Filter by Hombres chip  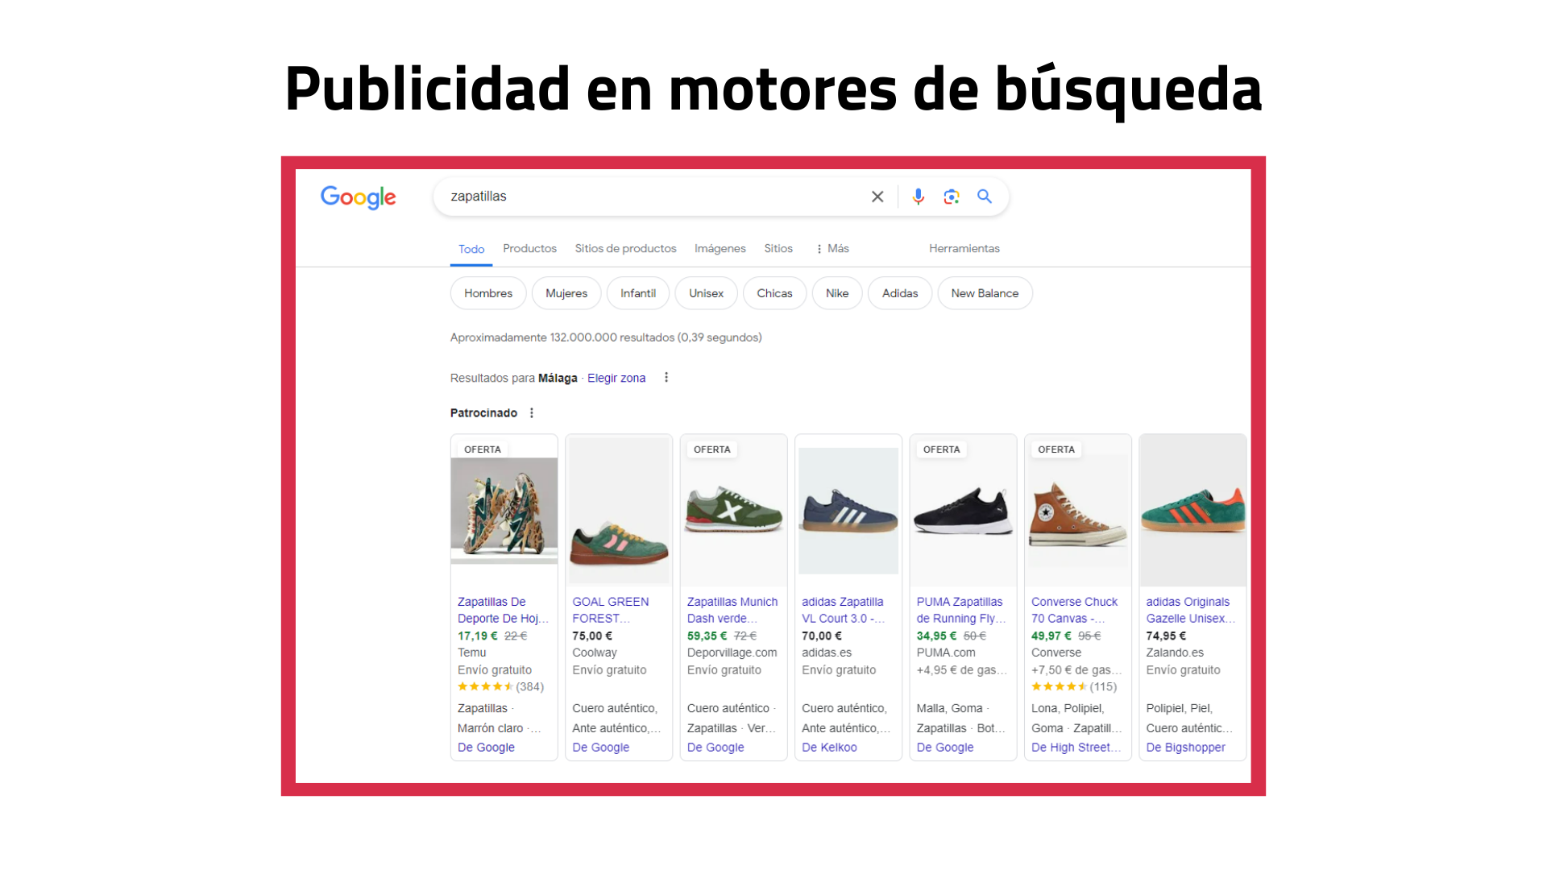[488, 293]
